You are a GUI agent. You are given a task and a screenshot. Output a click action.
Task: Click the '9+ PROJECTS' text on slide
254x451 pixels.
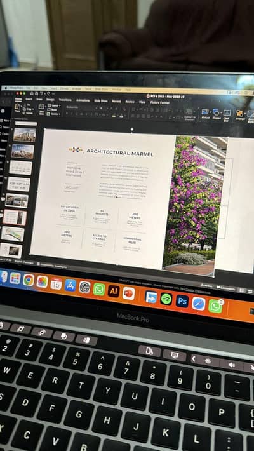click(102, 212)
